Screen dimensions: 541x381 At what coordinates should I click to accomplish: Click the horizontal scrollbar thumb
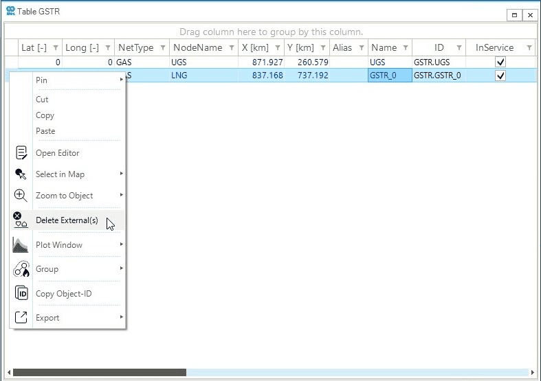(100, 372)
